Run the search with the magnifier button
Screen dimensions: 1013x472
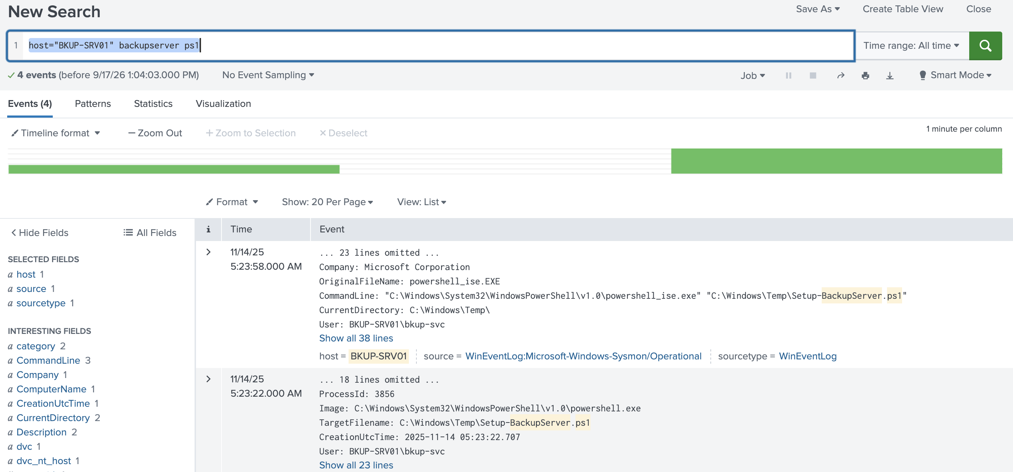tap(985, 46)
